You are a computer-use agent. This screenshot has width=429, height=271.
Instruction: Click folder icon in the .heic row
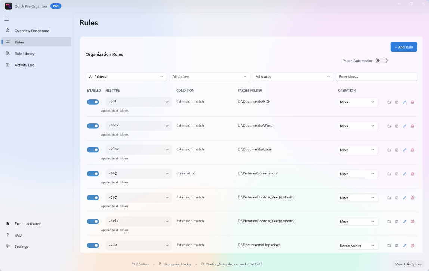(389, 222)
